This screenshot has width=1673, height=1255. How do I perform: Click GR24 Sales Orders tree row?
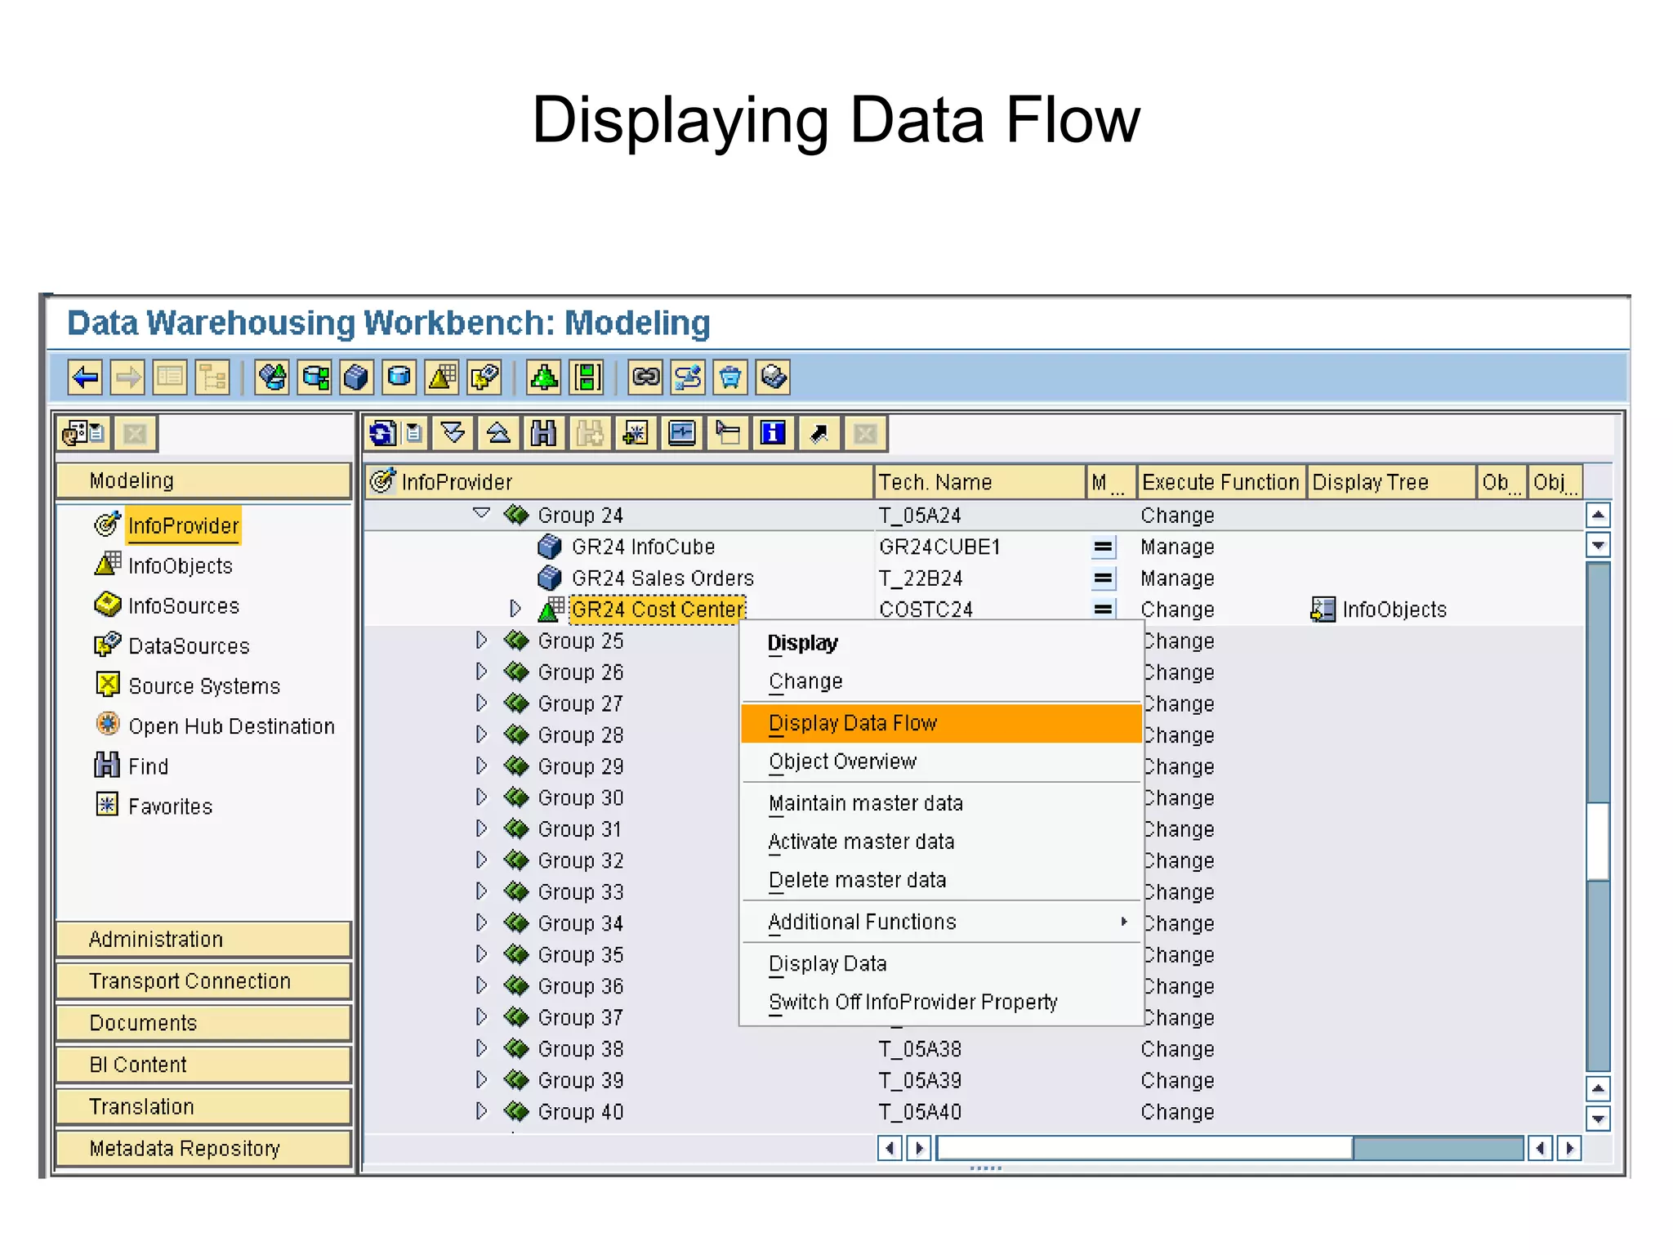click(662, 578)
